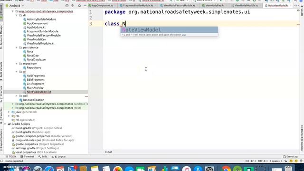
Task: Open the Event Log panel
Action: click(x=290, y=156)
